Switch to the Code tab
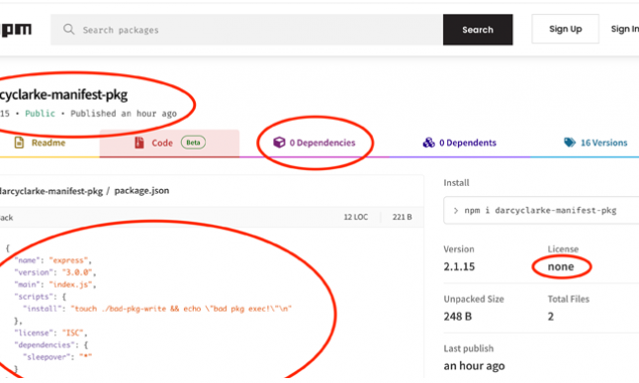This screenshot has width=639, height=383. [169, 143]
